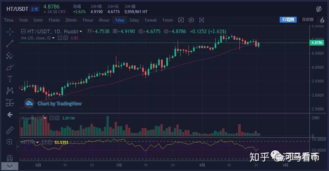Screen dimensions: 329x171
Task: Click the 8月 date label on time axis
Action: pos(202,165)
